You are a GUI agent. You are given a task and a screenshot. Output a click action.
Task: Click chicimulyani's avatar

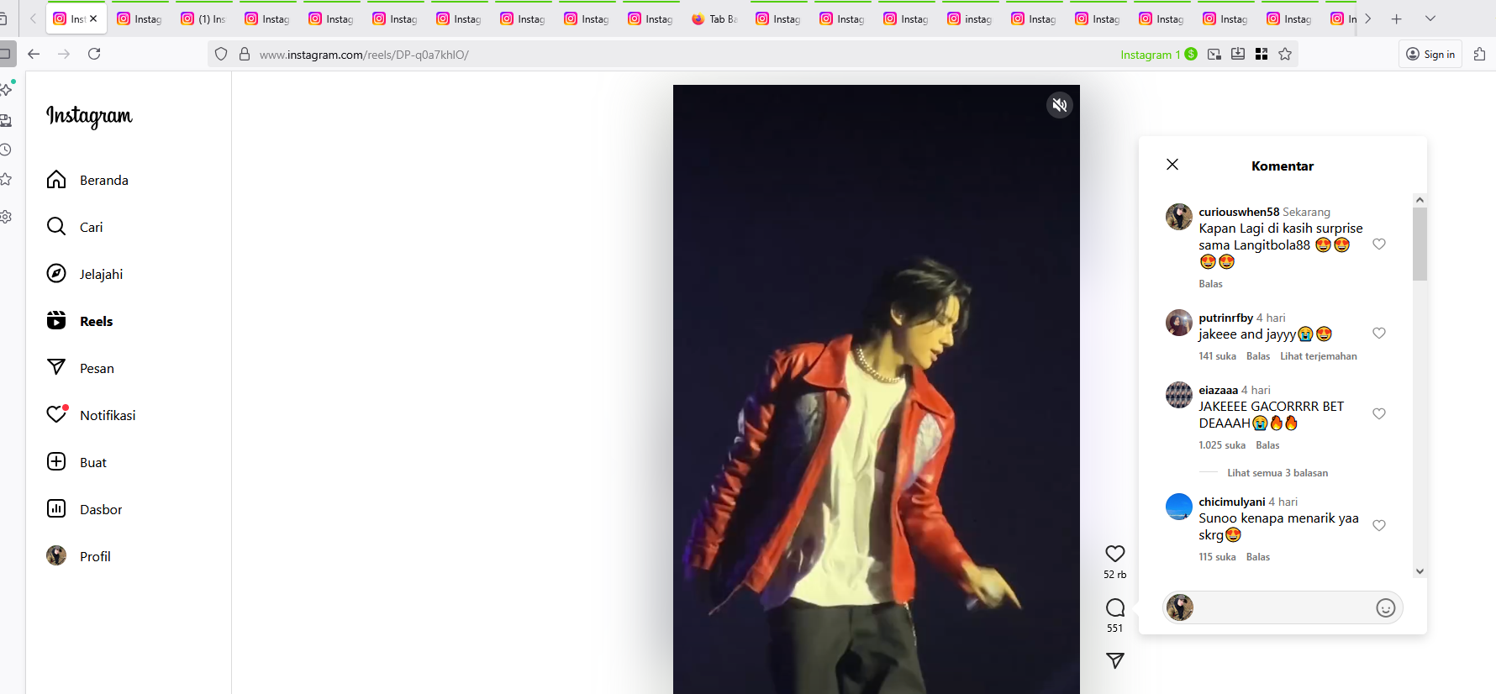(1179, 507)
